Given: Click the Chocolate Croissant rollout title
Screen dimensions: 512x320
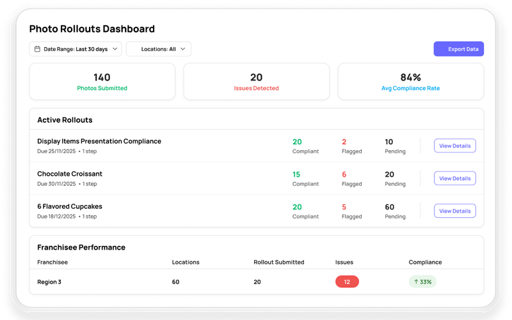Looking at the screenshot, I should tap(70, 174).
